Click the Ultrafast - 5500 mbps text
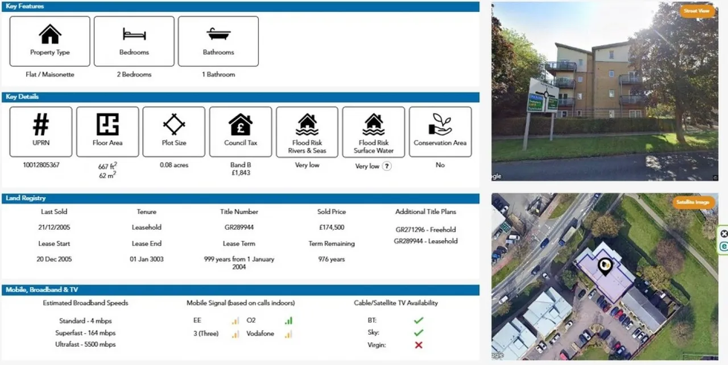This screenshot has height=365, width=728. (x=85, y=345)
